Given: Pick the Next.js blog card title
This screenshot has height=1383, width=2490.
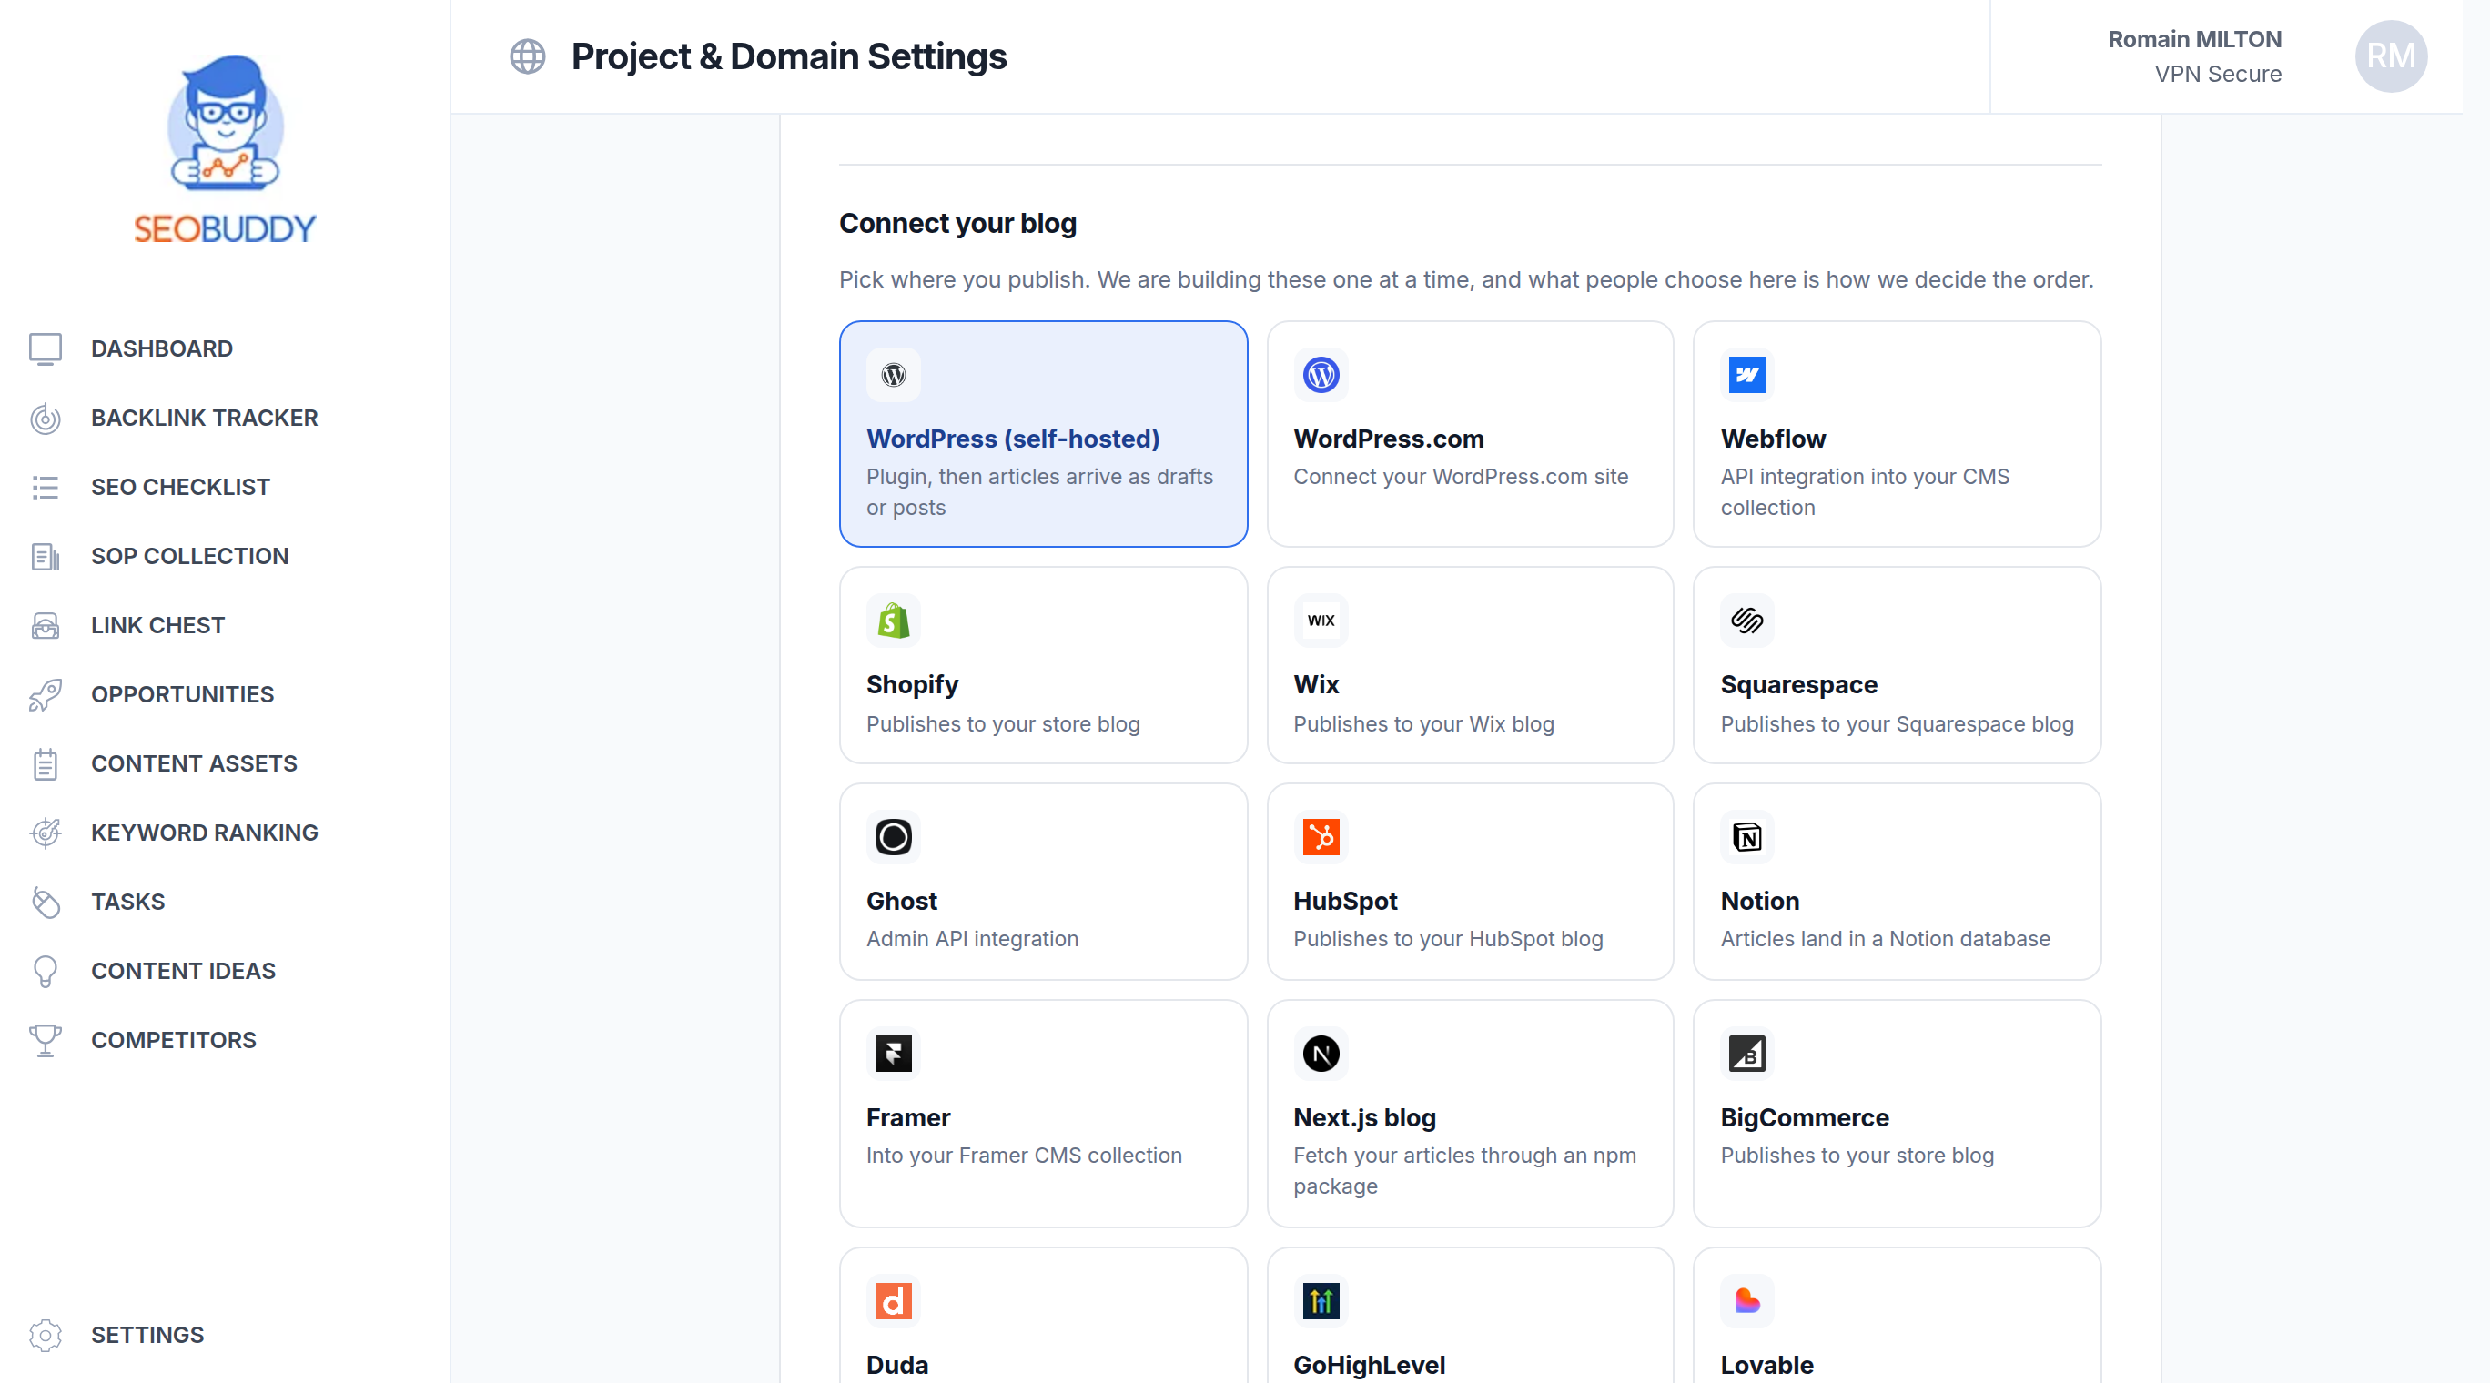Looking at the screenshot, I should click(1364, 1118).
